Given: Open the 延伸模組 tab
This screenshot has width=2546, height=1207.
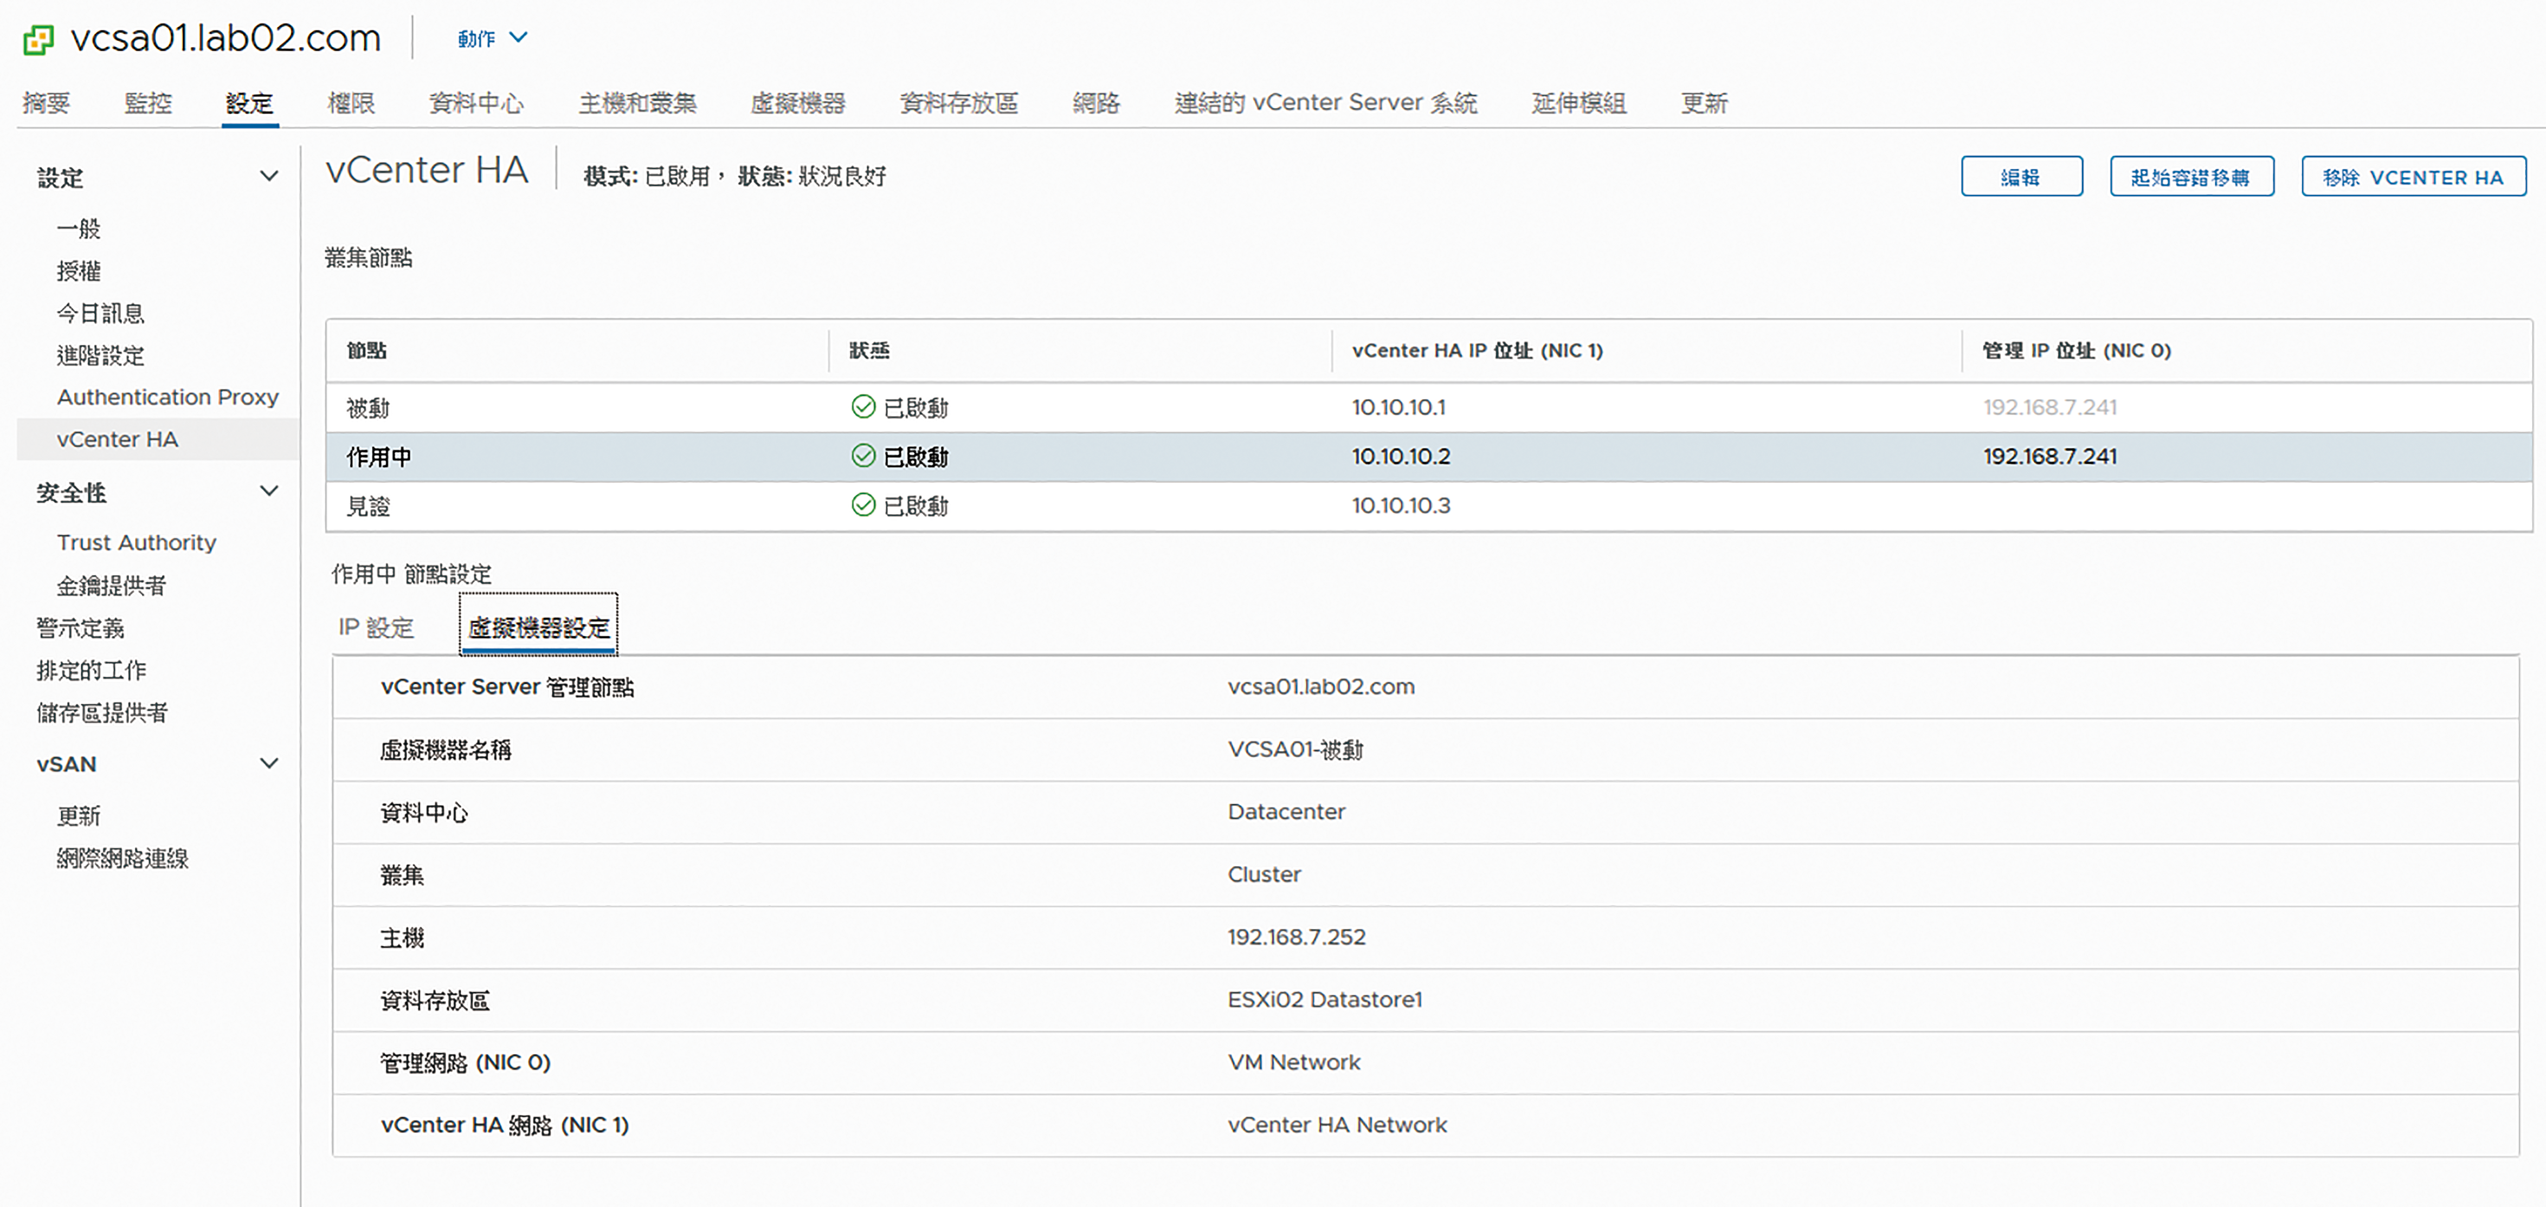Looking at the screenshot, I should (1580, 103).
